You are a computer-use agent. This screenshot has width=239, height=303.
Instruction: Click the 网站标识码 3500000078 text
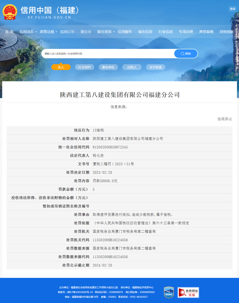(x=109, y=292)
